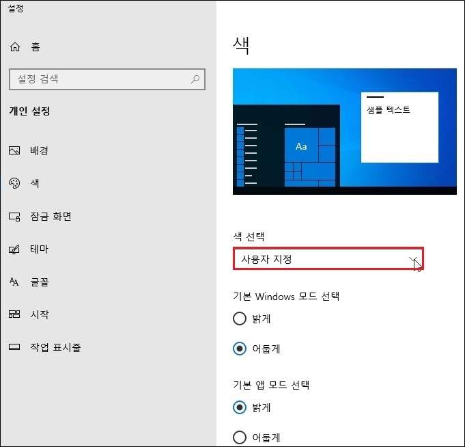Click the 기본 앱 모드 선택 label
Image resolution: width=465 pixels, height=447 pixels.
(x=271, y=385)
